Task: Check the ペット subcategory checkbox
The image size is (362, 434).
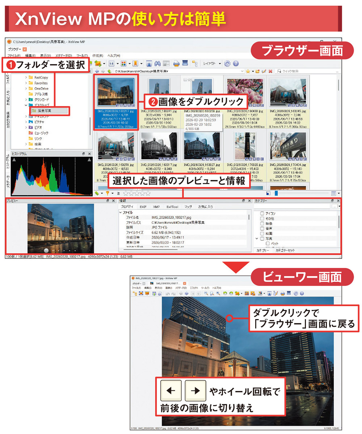Action: coord(268,243)
